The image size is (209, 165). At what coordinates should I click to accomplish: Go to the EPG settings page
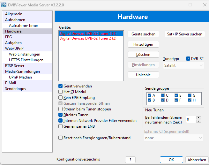[x=27, y=37]
